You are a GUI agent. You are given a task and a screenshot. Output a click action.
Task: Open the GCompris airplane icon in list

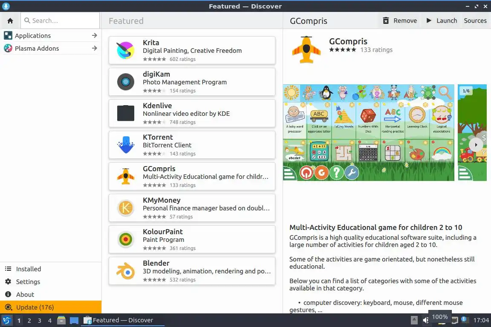(126, 176)
